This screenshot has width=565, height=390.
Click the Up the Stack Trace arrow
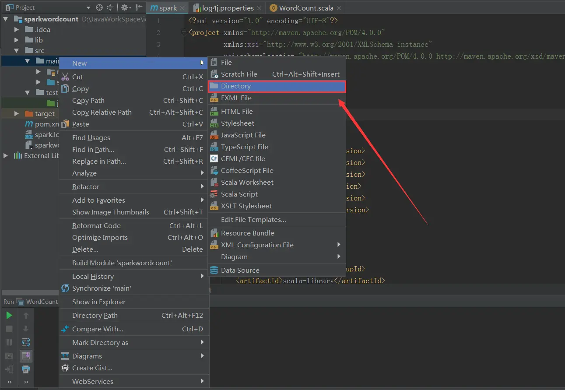point(26,315)
